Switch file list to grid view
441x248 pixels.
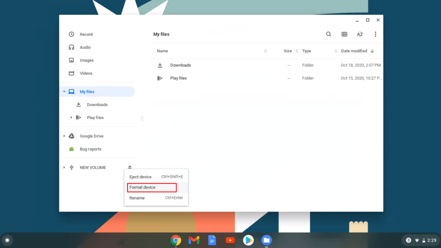pyautogui.click(x=344, y=34)
